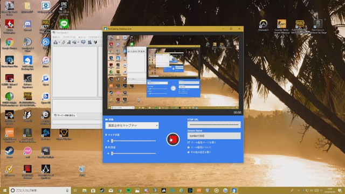The image size is (345, 194).
Task: Click TeamSpeak contacts toolbar icon
Action: click(x=90, y=42)
